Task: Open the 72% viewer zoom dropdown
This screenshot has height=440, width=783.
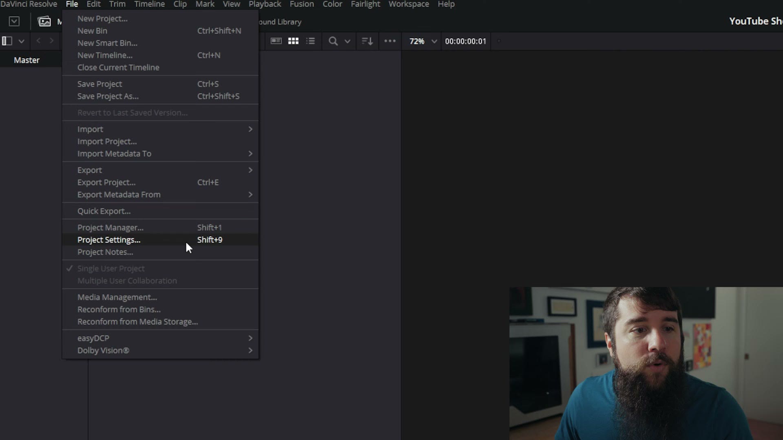Action: (x=423, y=41)
